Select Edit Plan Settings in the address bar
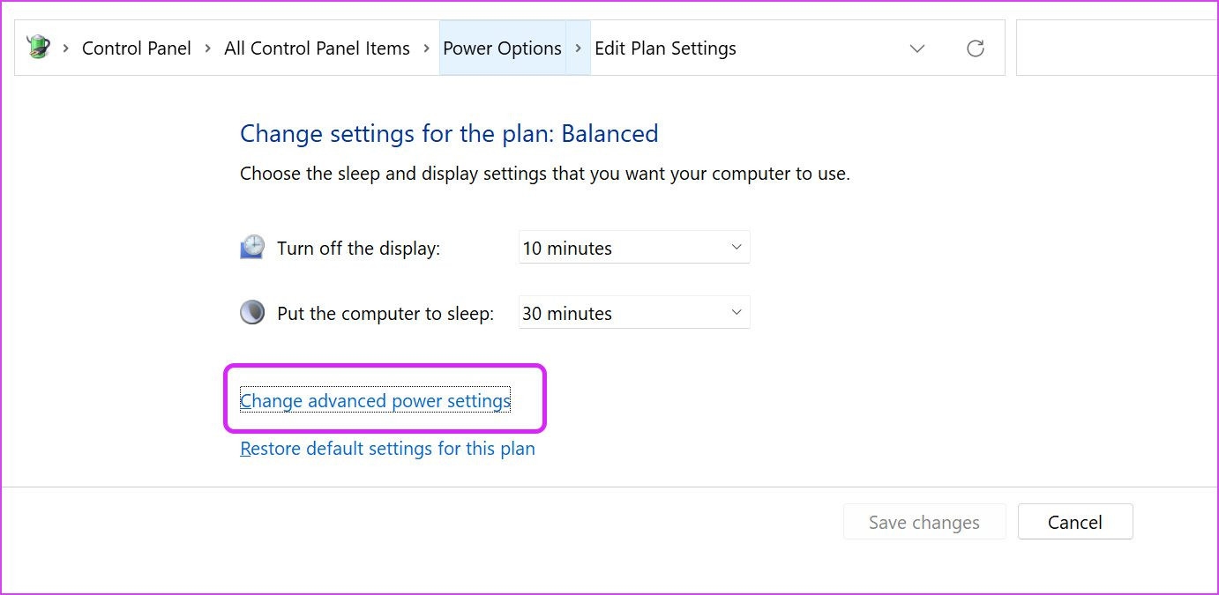The image size is (1219, 595). point(665,48)
